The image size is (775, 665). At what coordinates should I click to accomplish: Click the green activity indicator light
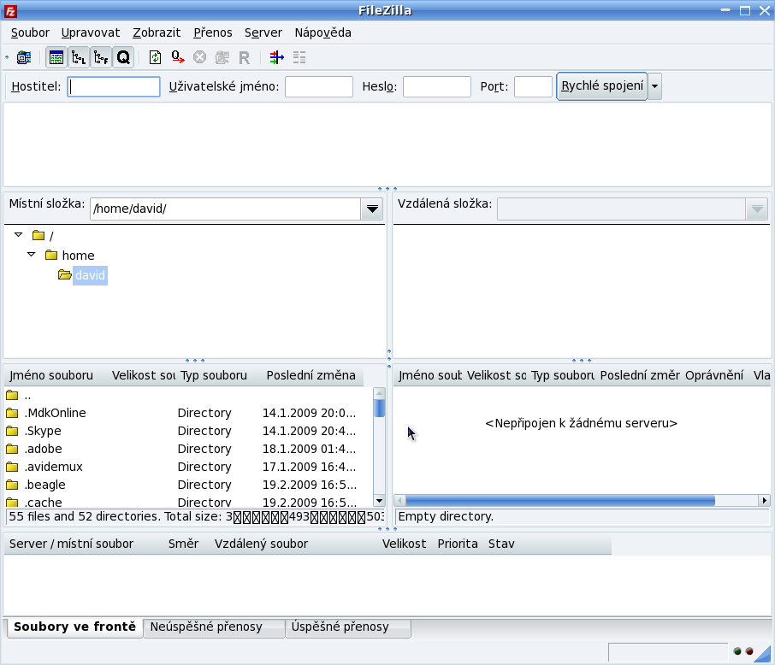[737, 651]
